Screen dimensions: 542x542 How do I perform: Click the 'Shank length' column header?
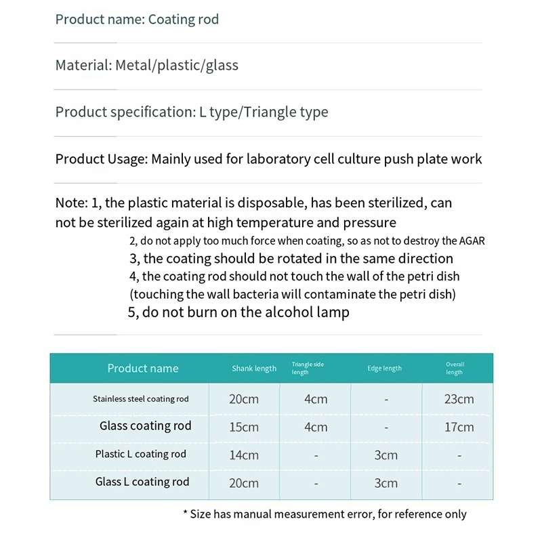point(254,369)
